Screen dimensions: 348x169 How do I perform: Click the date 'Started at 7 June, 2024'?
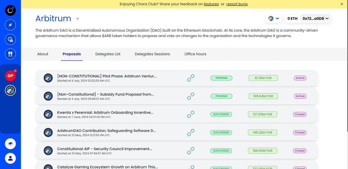coord(84,117)
